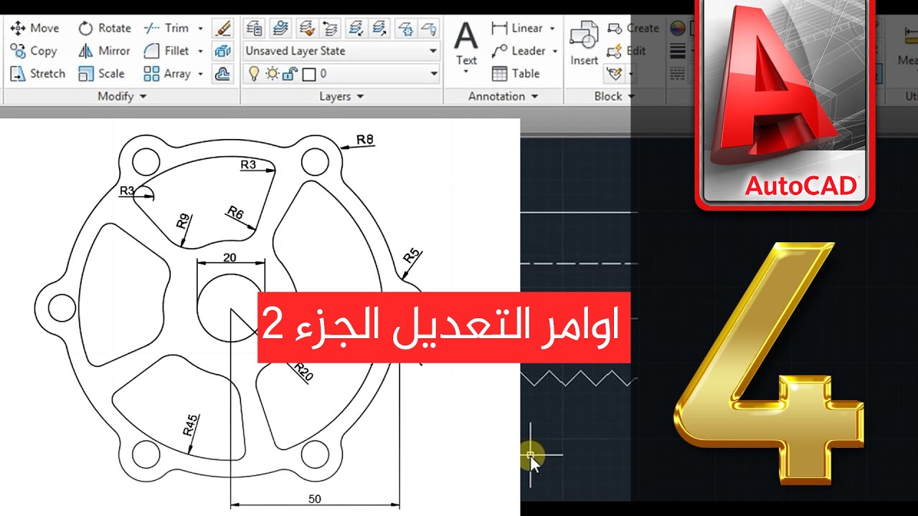Expand the Block panel
Image resolution: width=918 pixels, height=516 pixels.
coord(615,96)
